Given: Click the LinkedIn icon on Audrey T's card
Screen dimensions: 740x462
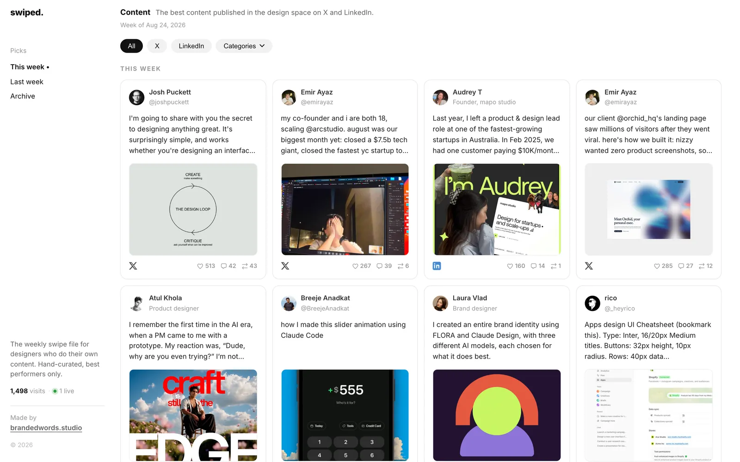Looking at the screenshot, I should [437, 266].
